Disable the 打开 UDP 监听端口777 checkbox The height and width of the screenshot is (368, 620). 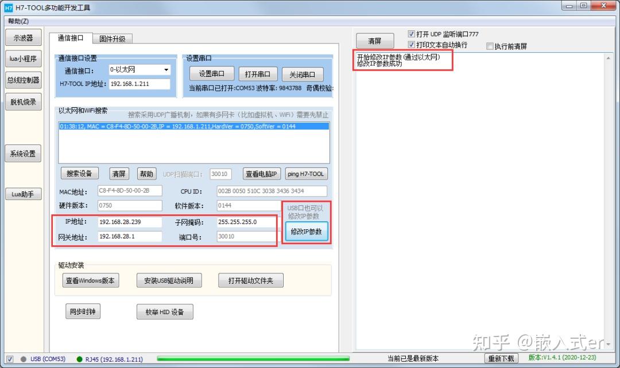tap(411, 33)
